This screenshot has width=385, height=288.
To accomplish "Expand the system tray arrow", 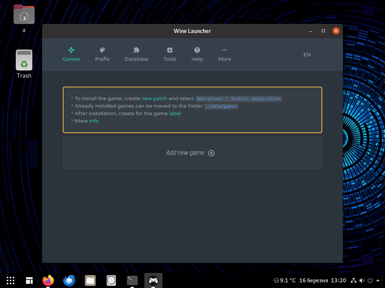I will 378,280.
